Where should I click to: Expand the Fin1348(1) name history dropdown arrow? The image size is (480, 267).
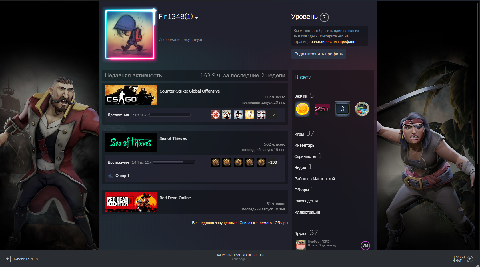(x=196, y=18)
